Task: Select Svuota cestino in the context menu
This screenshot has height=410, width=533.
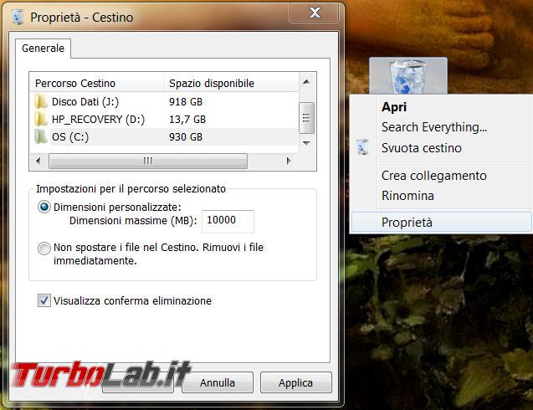Action: [422, 148]
